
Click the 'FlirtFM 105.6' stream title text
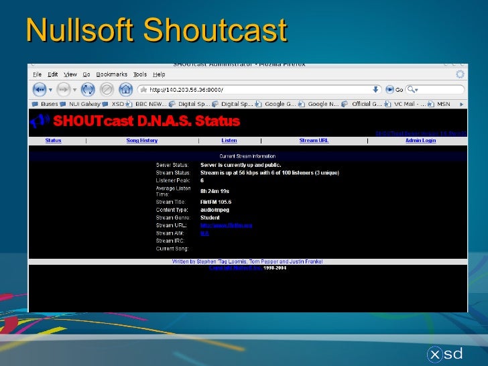pos(216,202)
